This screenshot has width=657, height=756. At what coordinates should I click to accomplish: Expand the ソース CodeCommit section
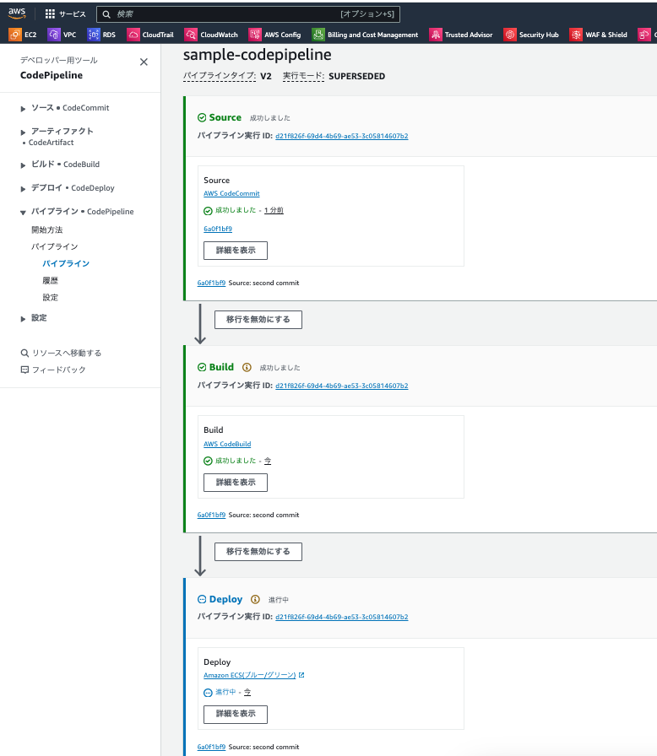point(23,109)
